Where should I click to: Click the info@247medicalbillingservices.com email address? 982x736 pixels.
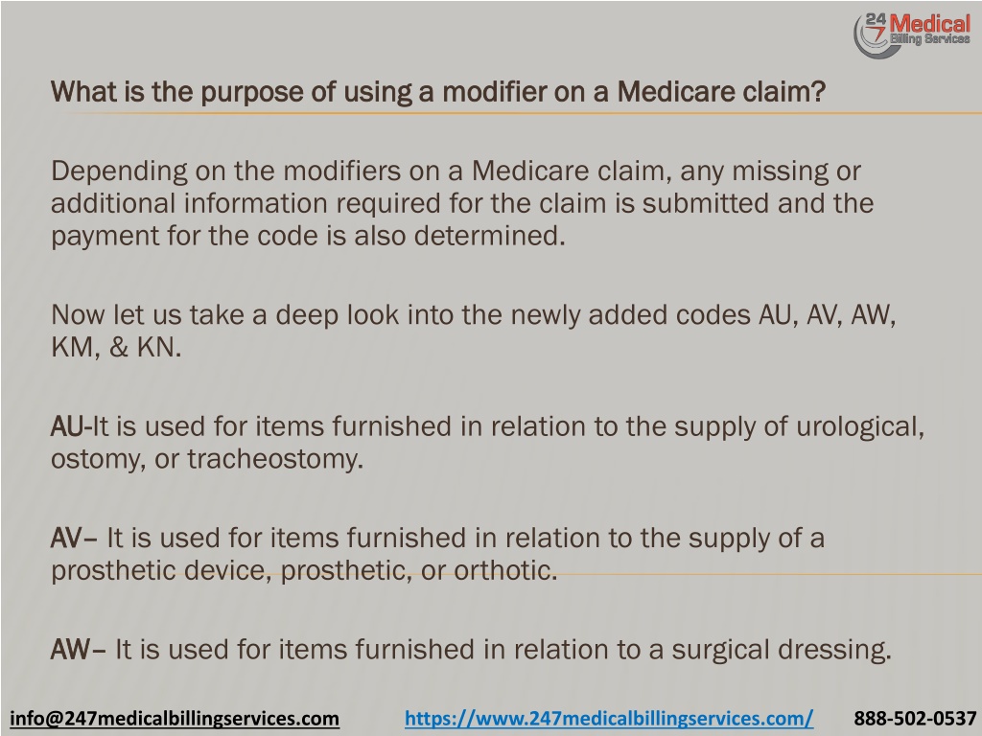[x=175, y=718]
